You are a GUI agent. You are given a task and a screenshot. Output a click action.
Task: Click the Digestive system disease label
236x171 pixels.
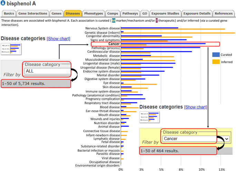click(x=102, y=79)
